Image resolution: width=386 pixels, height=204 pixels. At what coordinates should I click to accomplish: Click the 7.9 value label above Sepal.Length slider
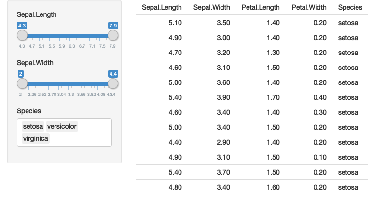point(113,25)
